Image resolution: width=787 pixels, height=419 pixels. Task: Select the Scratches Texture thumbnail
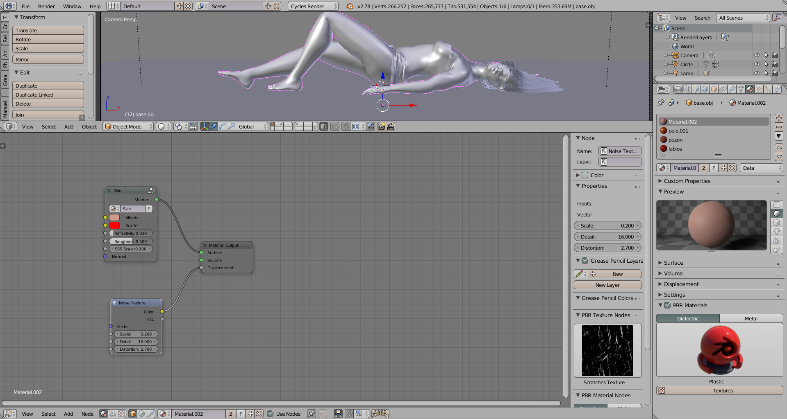tap(607, 351)
